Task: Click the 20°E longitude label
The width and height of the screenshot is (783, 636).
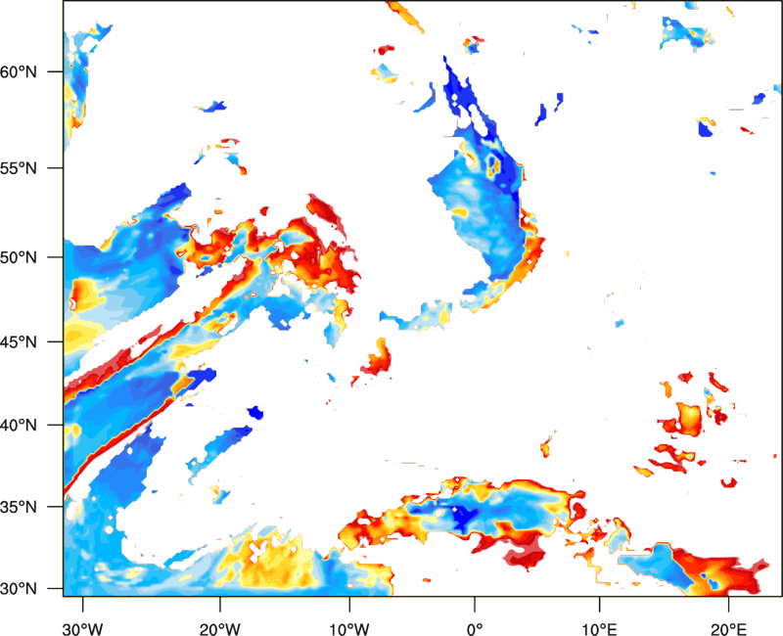Action: pos(728,629)
